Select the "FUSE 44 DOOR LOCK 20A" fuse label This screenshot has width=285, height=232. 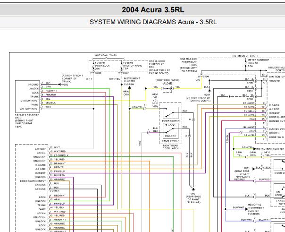coord(102,66)
